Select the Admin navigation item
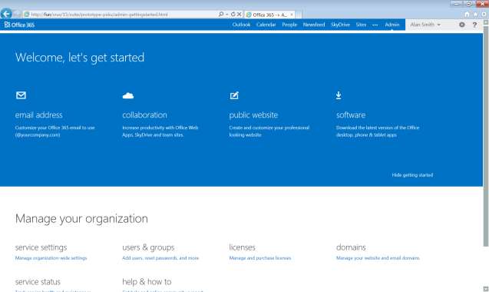489x292 pixels. coord(392,25)
